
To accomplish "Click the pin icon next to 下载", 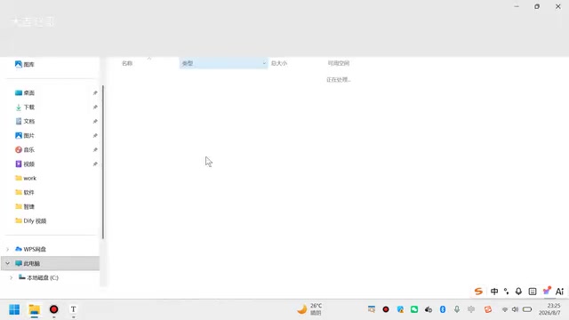I will 95,107.
